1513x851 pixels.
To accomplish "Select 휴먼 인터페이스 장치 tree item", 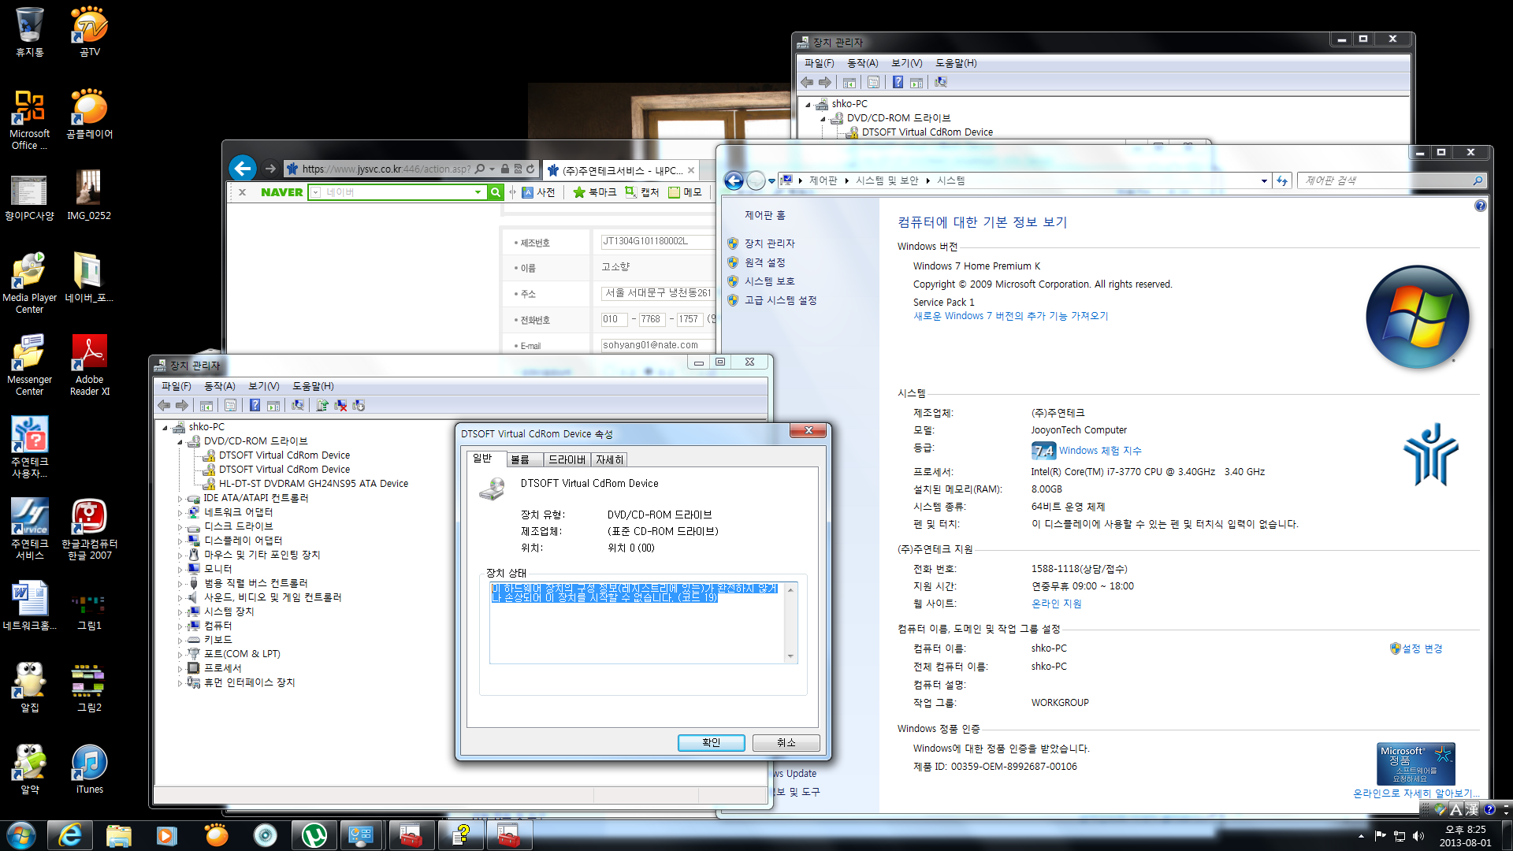I will coord(249,682).
